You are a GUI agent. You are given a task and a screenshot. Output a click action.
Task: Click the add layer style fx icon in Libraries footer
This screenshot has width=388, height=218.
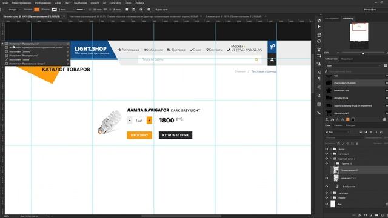(343, 120)
